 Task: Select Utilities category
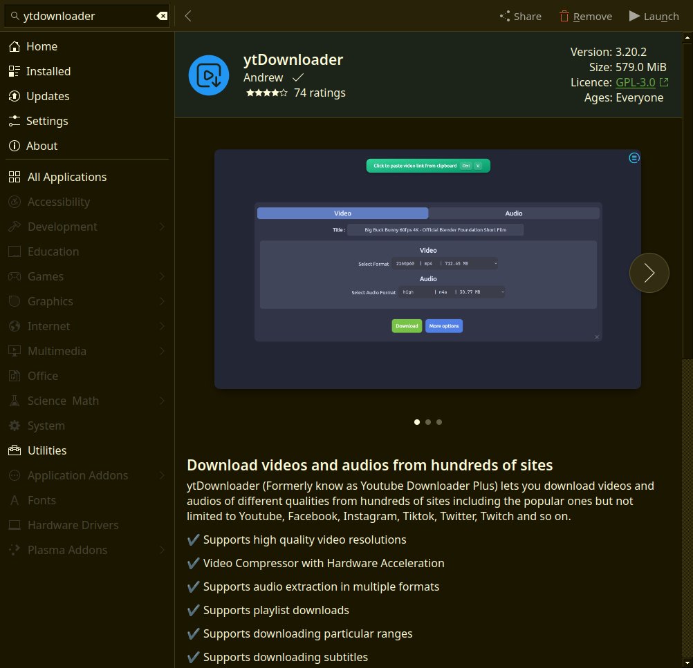tap(87, 450)
